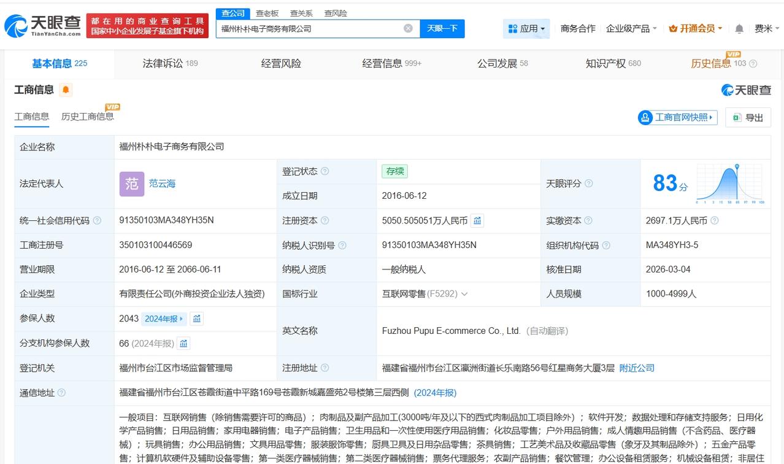Click the credit code 91350103MA348YH35N under 统一社会信用代码
Viewport: 784px width, 464px height.
coord(167,220)
